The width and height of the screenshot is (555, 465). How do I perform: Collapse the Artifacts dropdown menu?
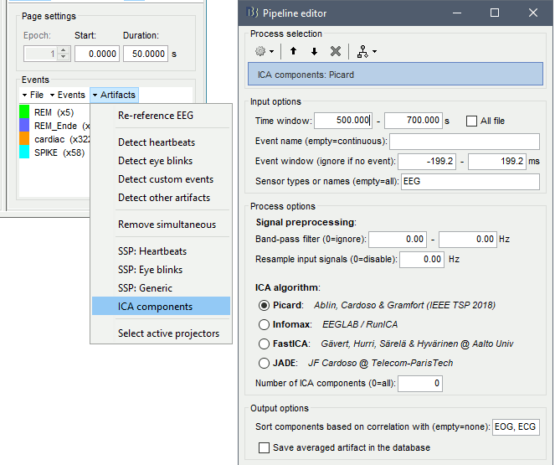pyautogui.click(x=113, y=95)
